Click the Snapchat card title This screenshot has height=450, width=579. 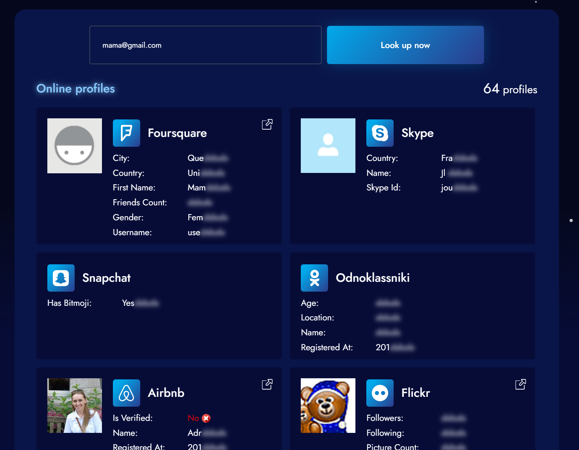(x=106, y=278)
